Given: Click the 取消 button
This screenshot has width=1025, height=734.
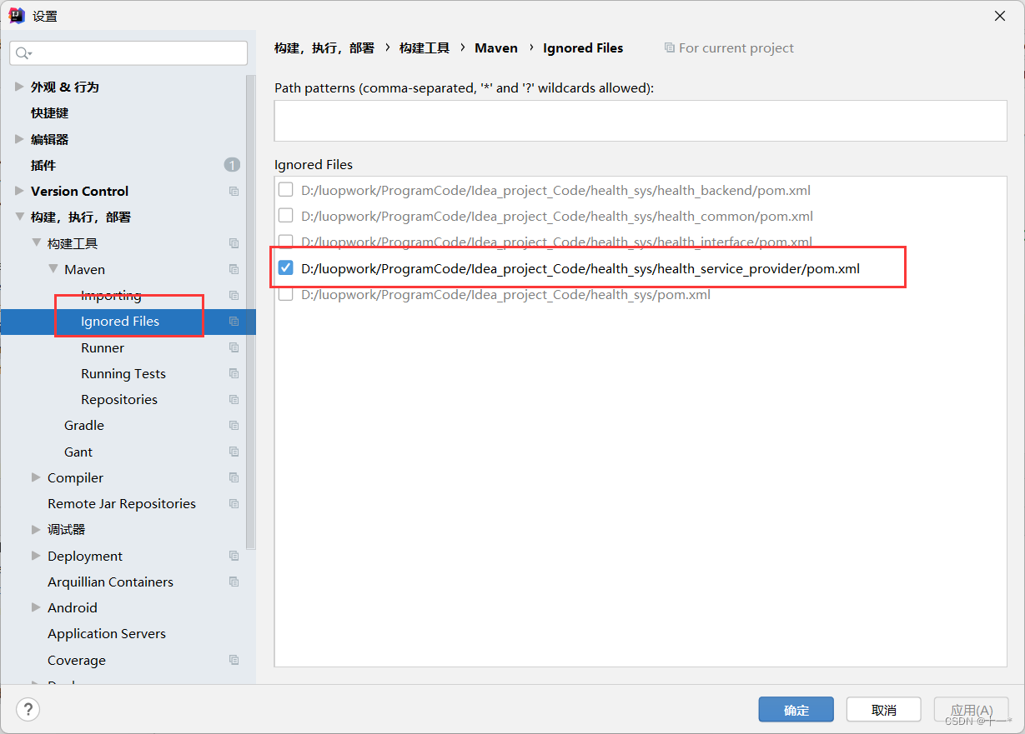Looking at the screenshot, I should [x=884, y=710].
